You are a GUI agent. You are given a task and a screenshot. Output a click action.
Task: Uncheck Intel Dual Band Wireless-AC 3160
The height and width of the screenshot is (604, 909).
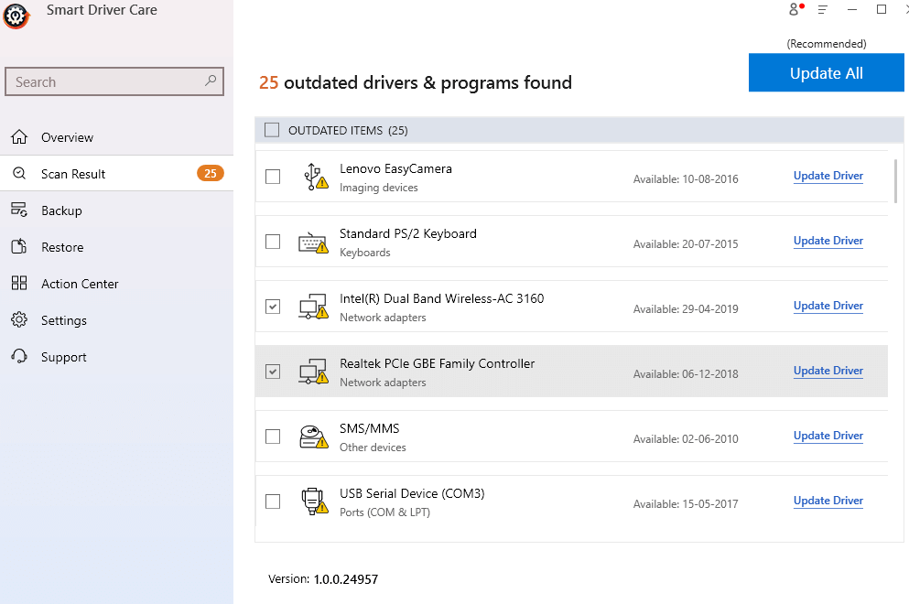pos(272,307)
